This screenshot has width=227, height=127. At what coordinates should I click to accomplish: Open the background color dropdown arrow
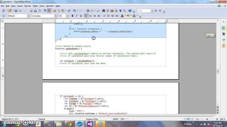137,16
